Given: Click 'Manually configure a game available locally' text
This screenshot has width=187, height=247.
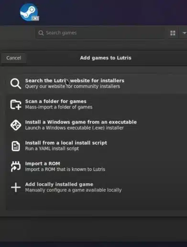Looking at the screenshot, I should point(74,190).
